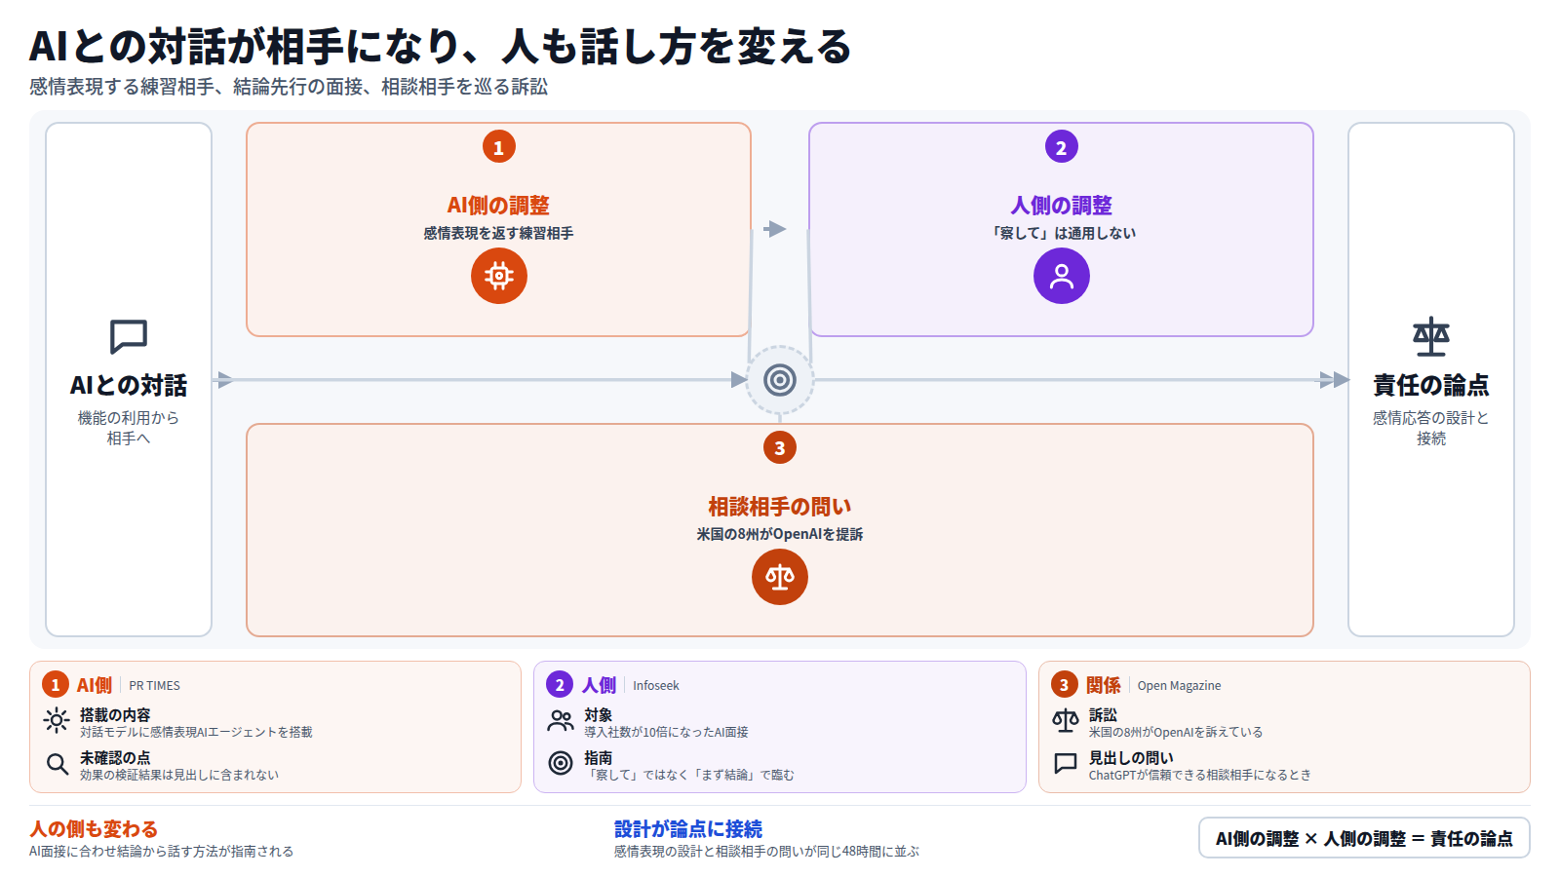
Task: Click 感情応答の設計と接続 caption
Action: (x=1431, y=428)
